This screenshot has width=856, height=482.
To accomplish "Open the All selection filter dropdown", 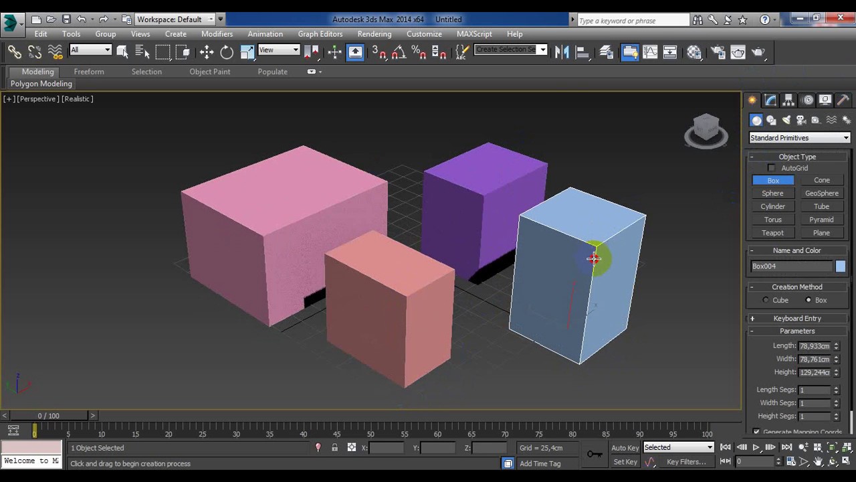I will coord(90,50).
